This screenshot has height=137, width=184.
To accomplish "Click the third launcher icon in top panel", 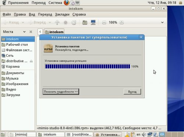I will [77, 3].
